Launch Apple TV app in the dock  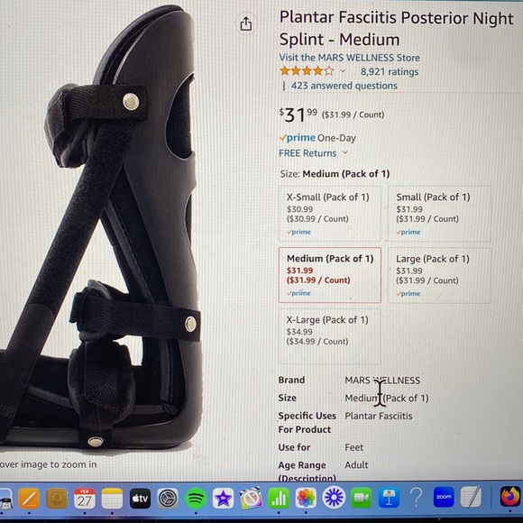[140, 499]
